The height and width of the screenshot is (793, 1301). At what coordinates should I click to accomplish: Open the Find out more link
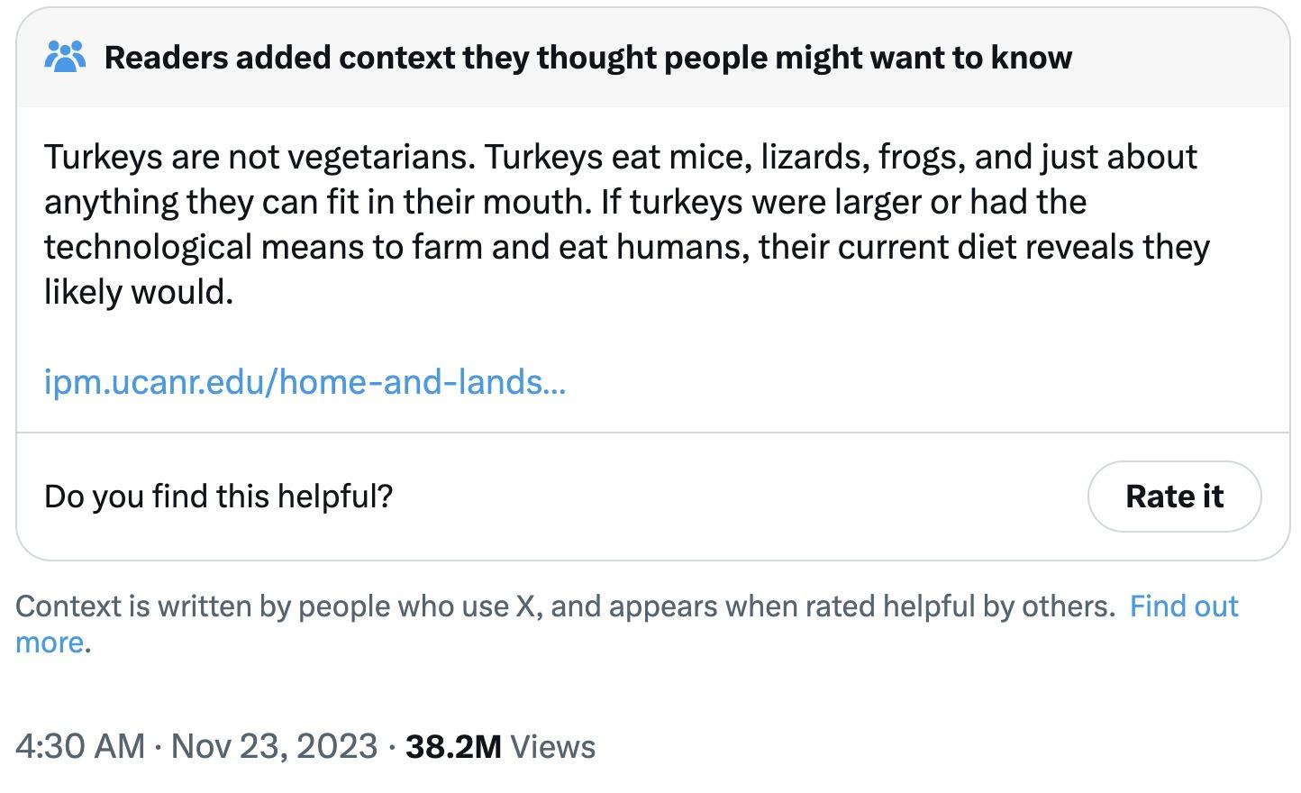tap(1184, 606)
